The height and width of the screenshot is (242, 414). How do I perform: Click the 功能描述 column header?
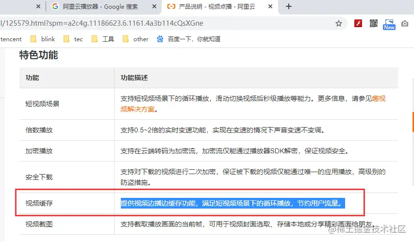pos(134,78)
